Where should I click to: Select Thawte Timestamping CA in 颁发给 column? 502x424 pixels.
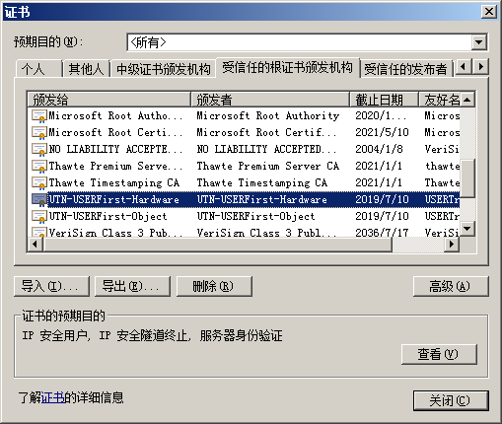click(x=114, y=183)
